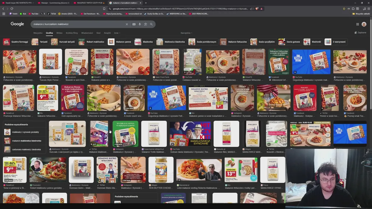
Task: Open the Zapisane saved items link
Action: point(360,33)
